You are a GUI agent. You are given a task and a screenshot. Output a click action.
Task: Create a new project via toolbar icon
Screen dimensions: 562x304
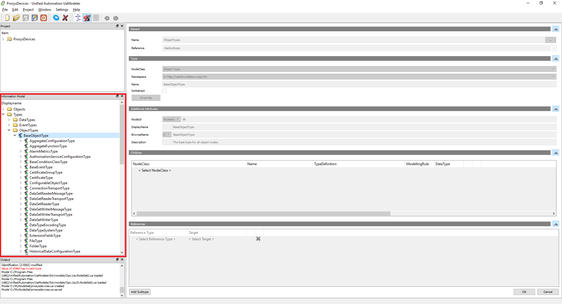[7, 18]
